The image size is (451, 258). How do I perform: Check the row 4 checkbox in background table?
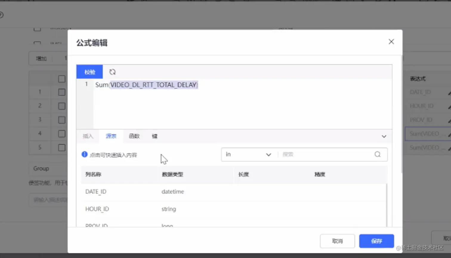(x=62, y=134)
